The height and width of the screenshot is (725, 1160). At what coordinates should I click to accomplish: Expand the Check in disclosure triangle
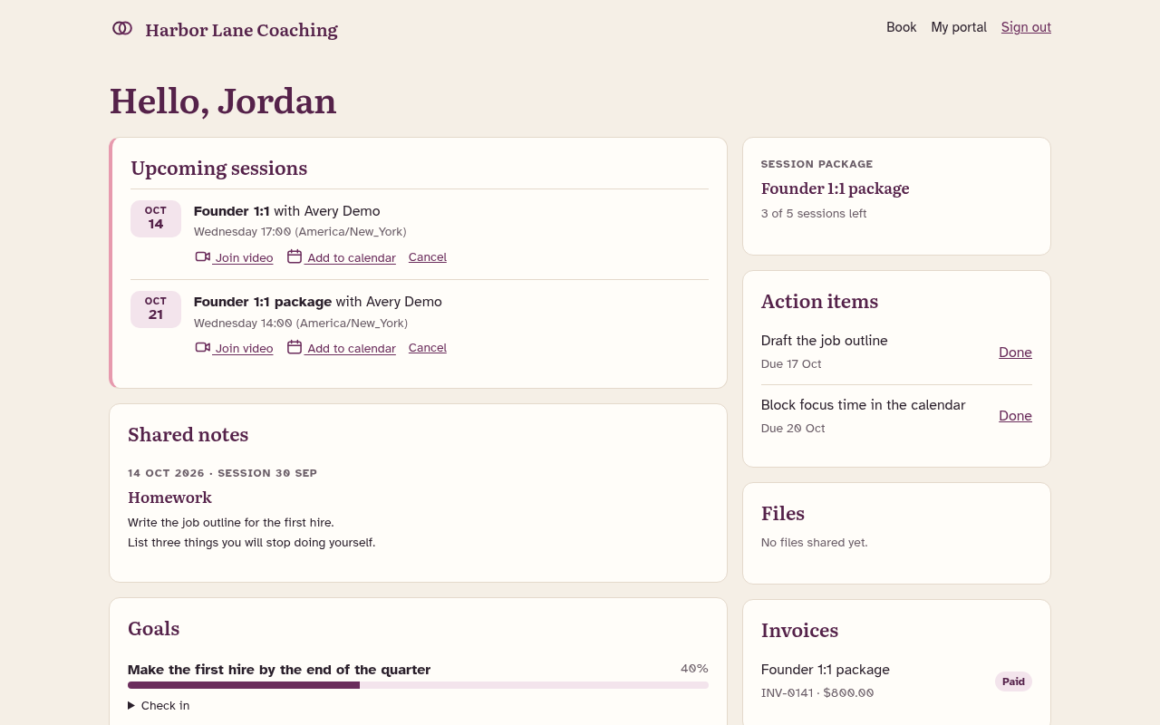(131, 705)
